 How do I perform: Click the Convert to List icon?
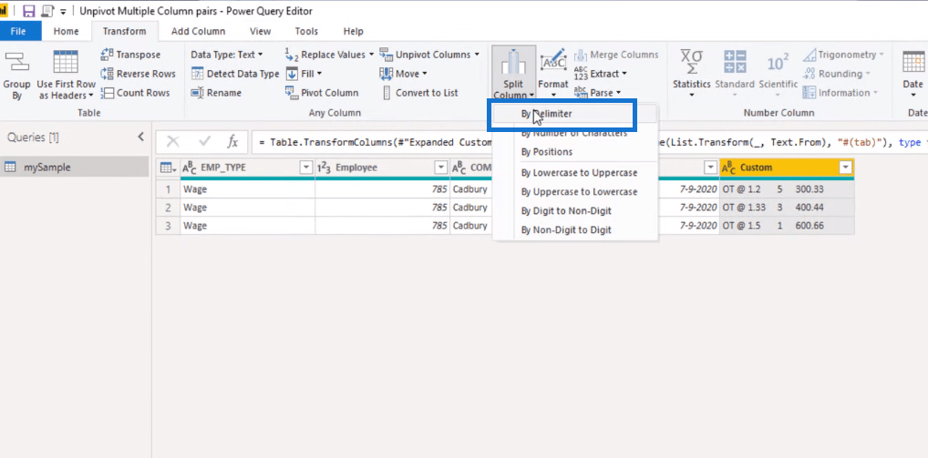click(386, 93)
